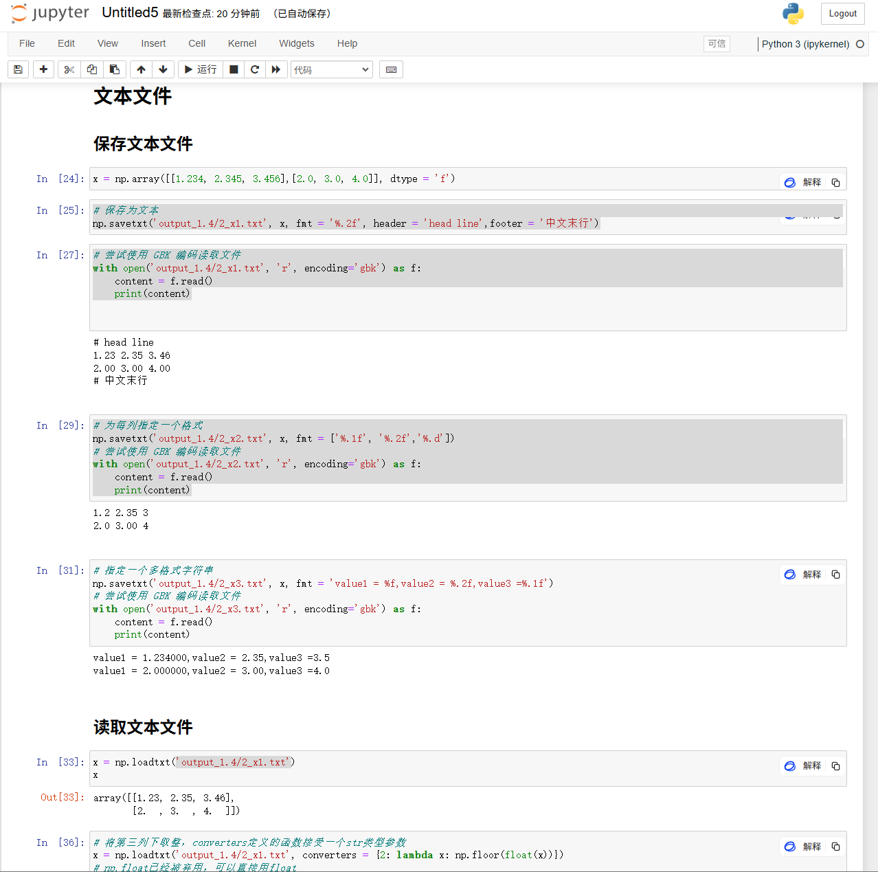Open the 代码 cell type dropdown
The image size is (878, 872).
click(331, 69)
